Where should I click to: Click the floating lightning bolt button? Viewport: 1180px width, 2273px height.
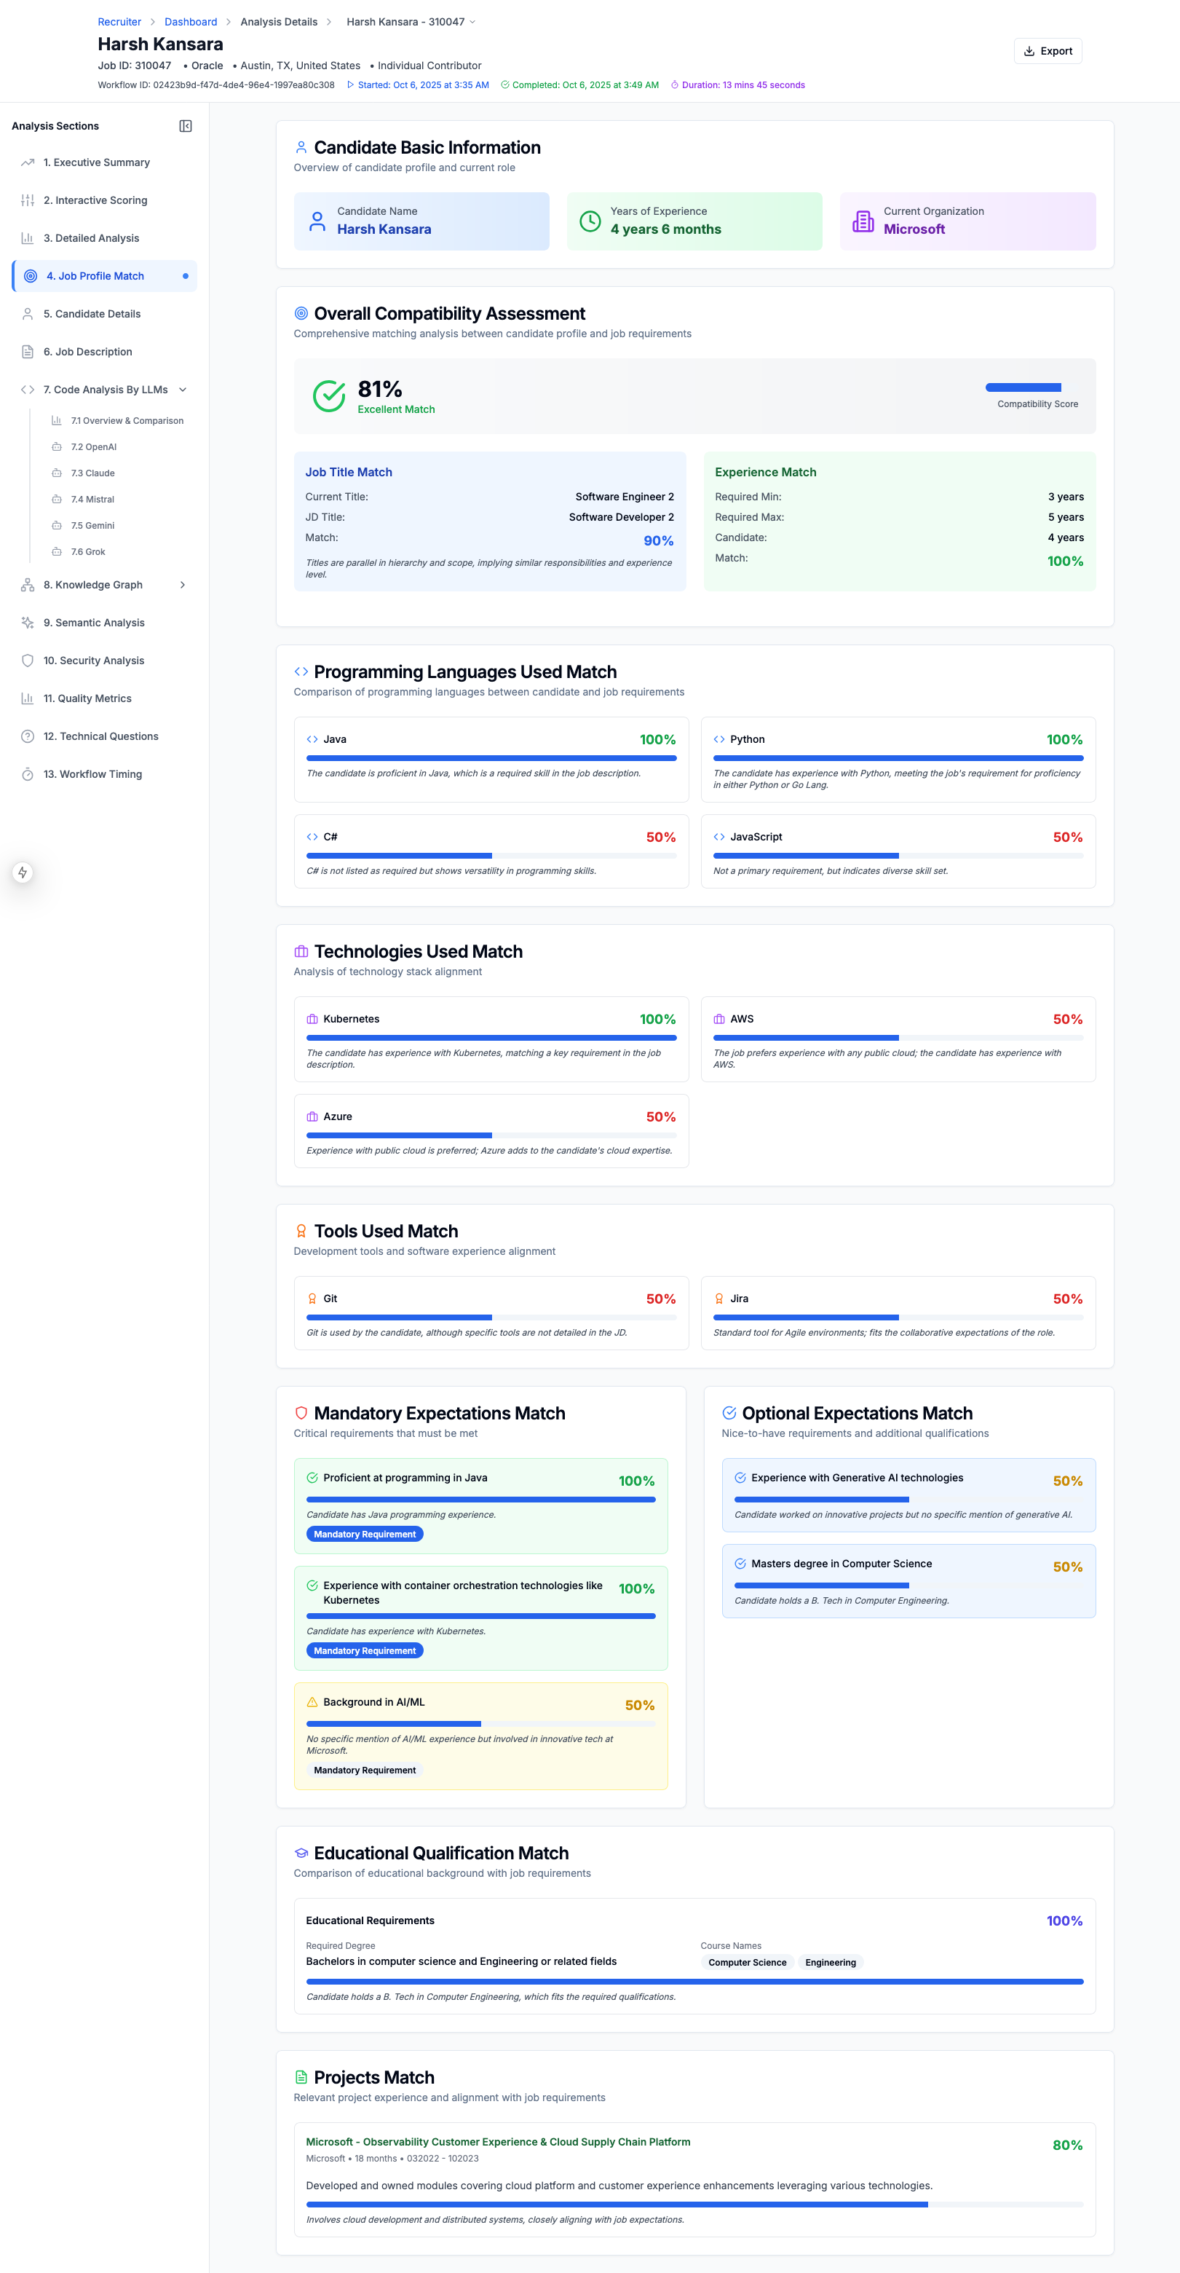23,872
